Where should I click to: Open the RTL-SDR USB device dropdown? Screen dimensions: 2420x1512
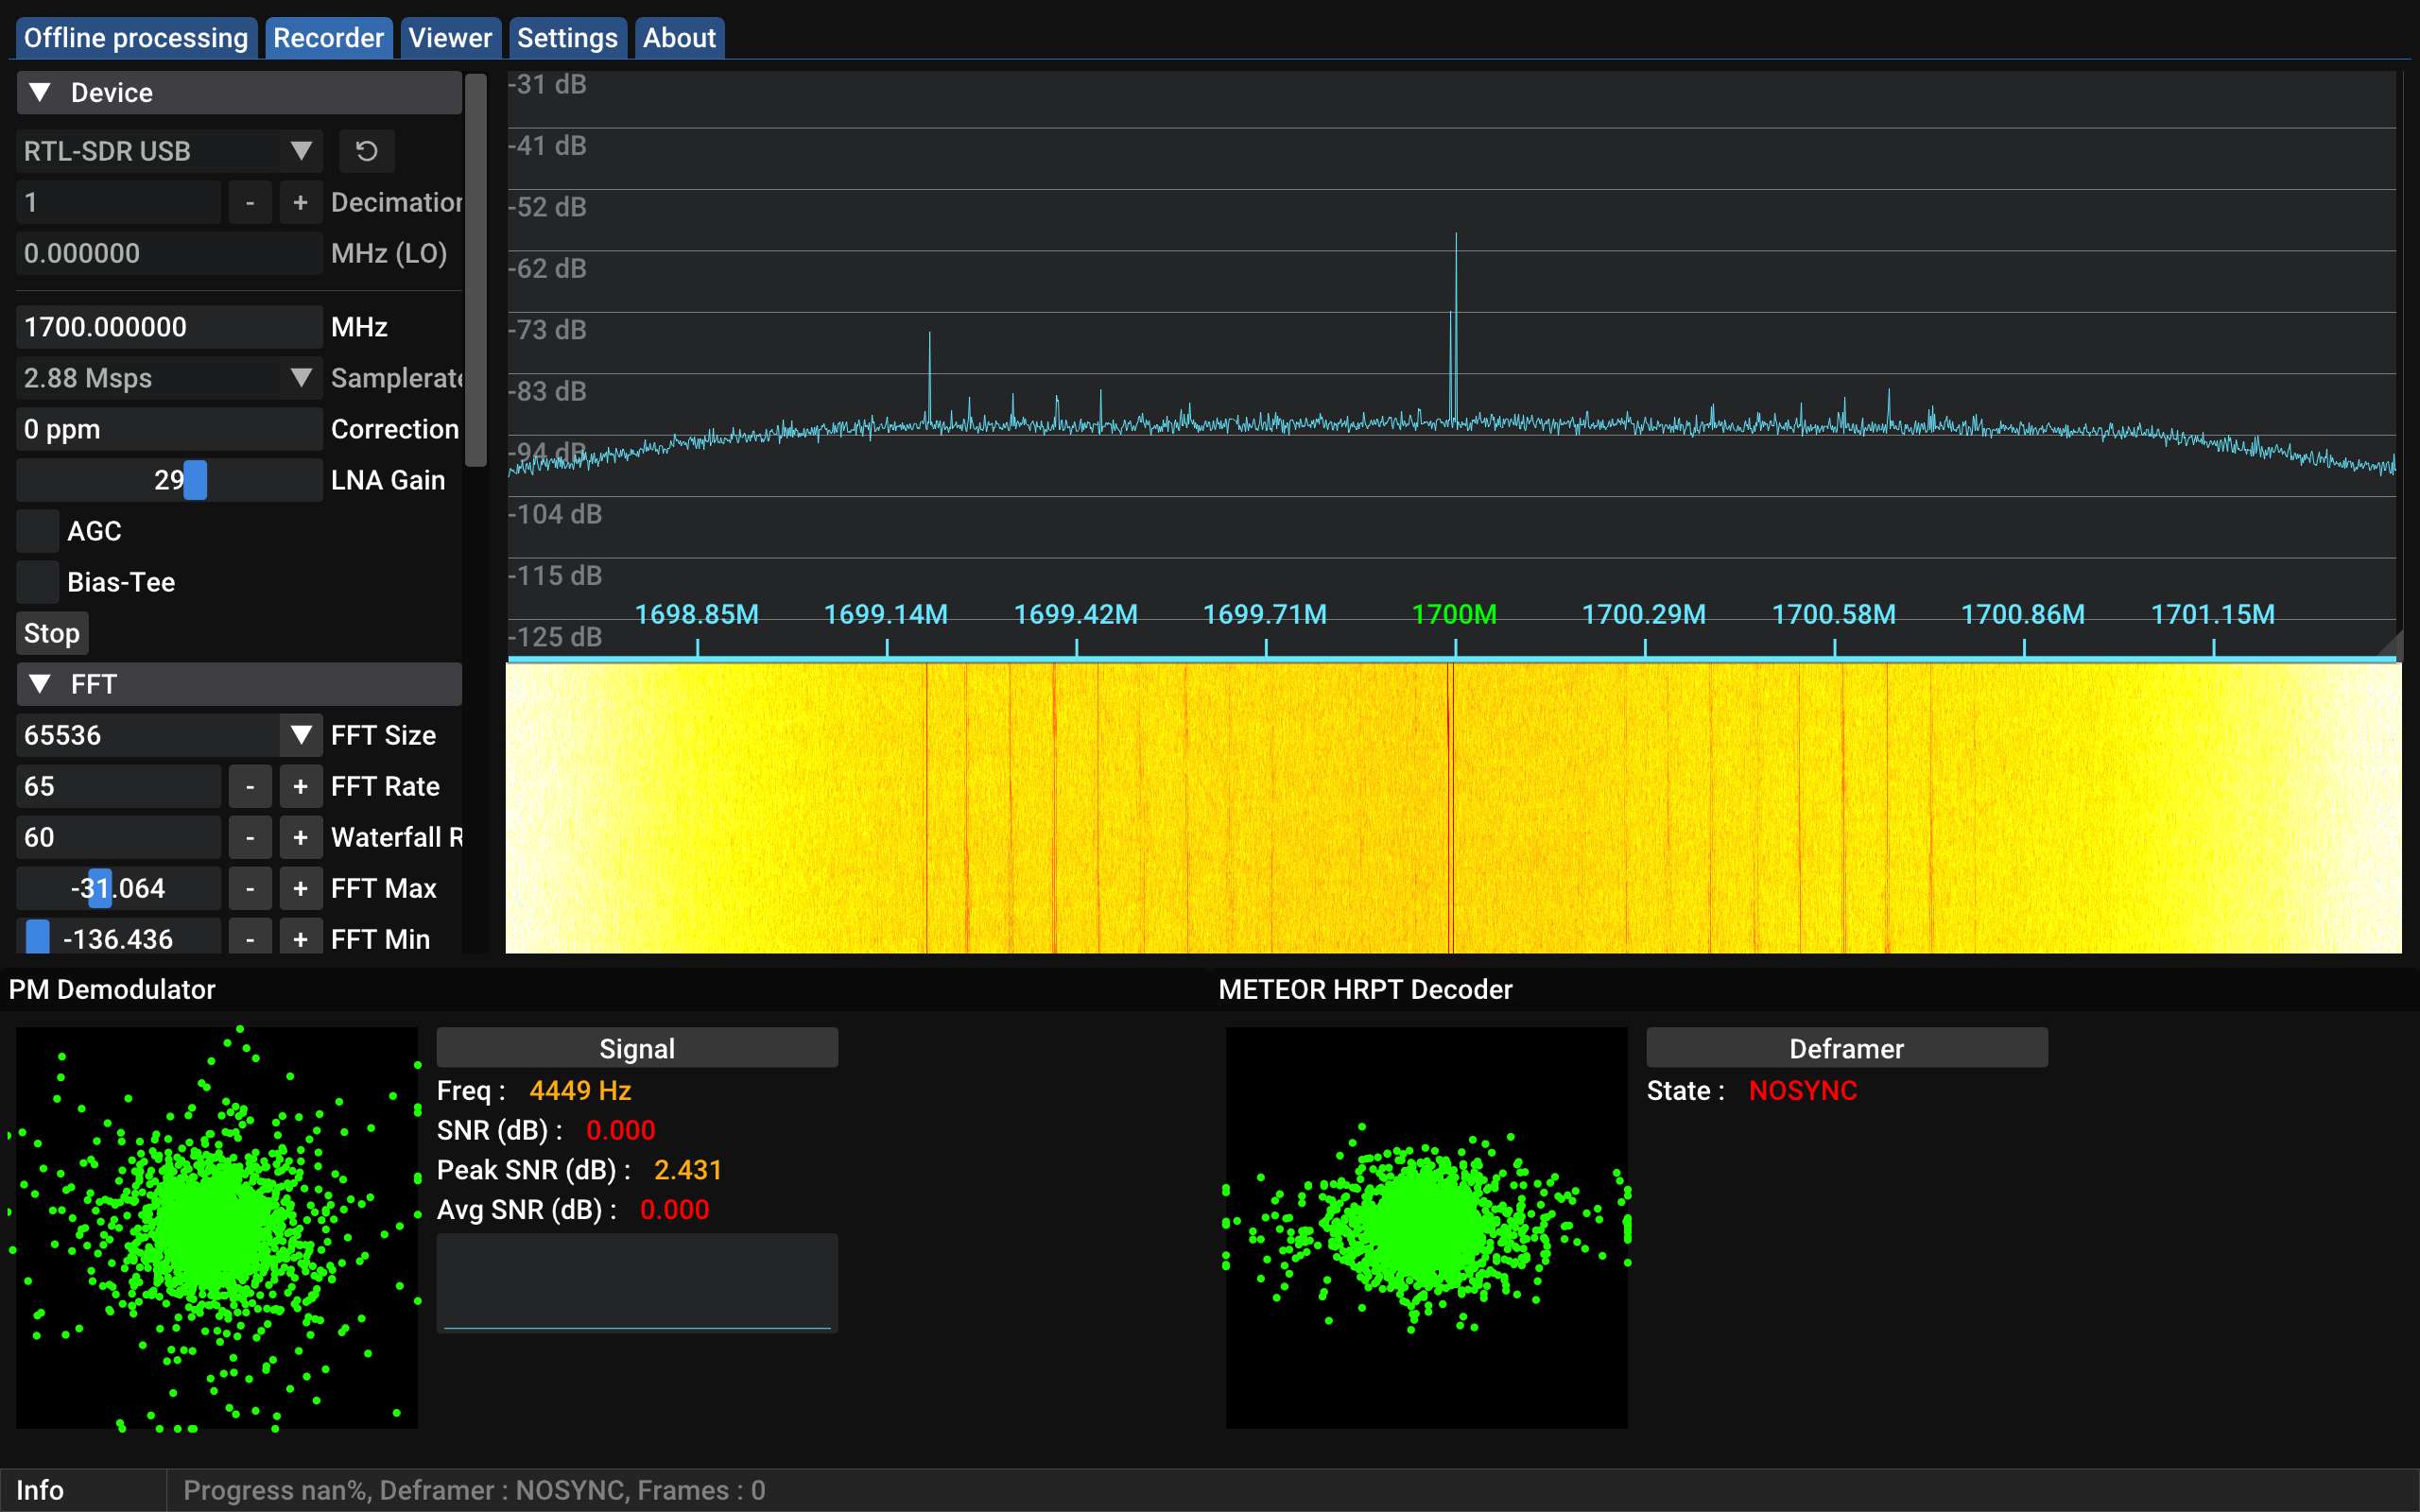(300, 151)
